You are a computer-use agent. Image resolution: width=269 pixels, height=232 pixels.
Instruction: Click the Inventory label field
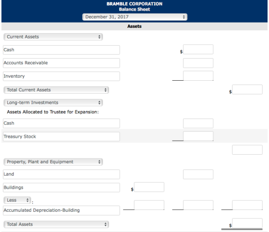click(61, 76)
